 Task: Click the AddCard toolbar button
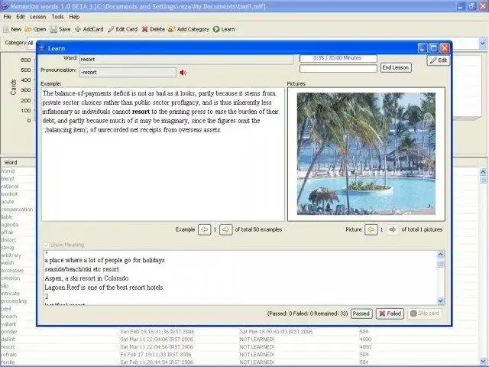(x=89, y=29)
